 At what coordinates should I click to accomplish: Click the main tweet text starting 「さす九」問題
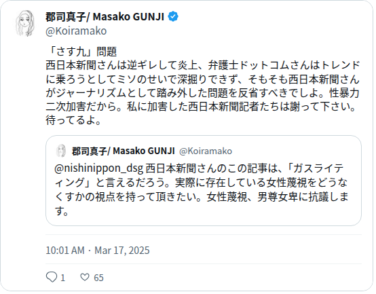[x=203, y=86]
